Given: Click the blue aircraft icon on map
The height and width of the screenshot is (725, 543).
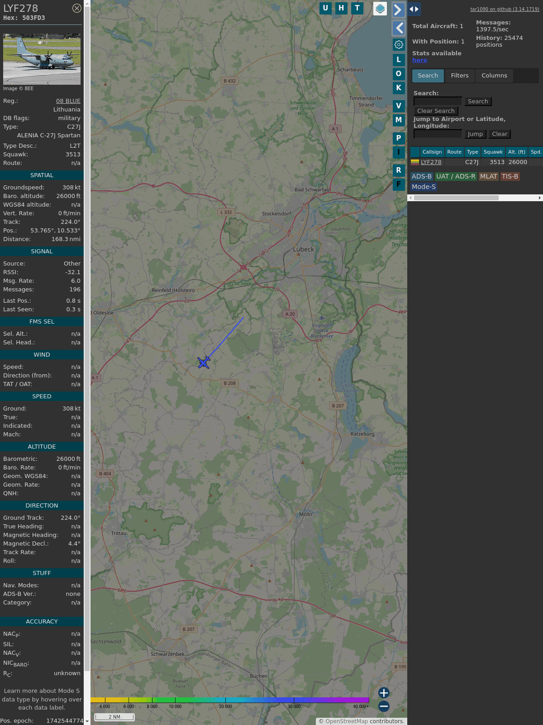Looking at the screenshot, I should coord(204,362).
